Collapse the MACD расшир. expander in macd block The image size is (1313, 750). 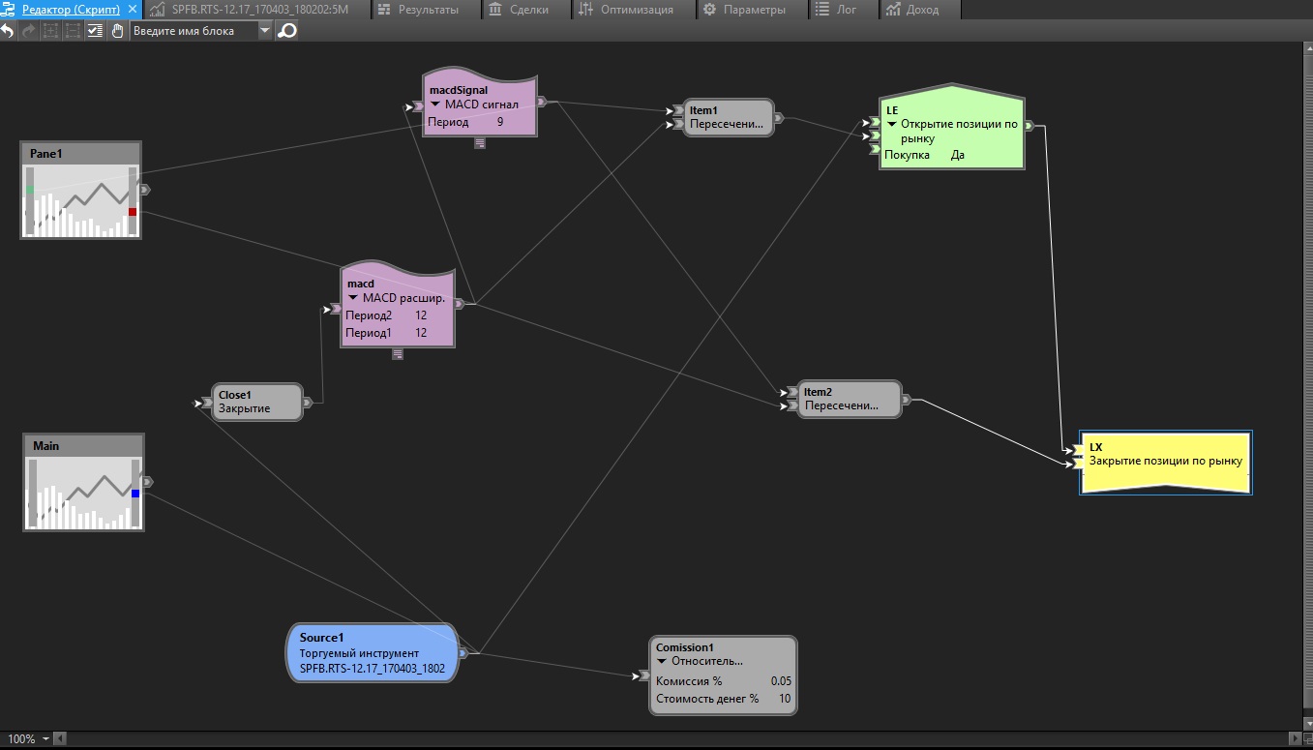[353, 298]
